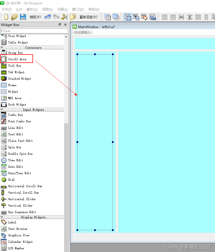Click the Cut scissors icon
Screen dimensions: 215x252
(65, 17)
